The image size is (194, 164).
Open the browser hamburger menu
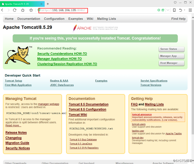point(190,10)
